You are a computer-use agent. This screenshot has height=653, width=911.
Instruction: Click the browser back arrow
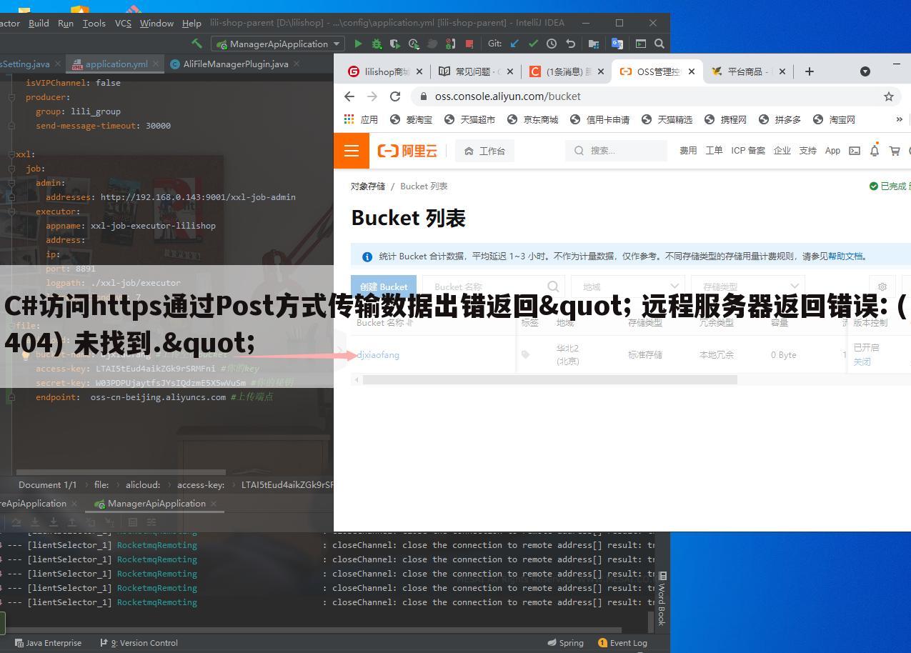point(349,96)
